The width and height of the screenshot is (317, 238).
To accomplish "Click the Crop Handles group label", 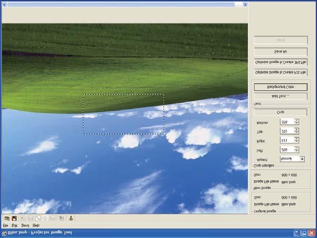I will [264, 165].
